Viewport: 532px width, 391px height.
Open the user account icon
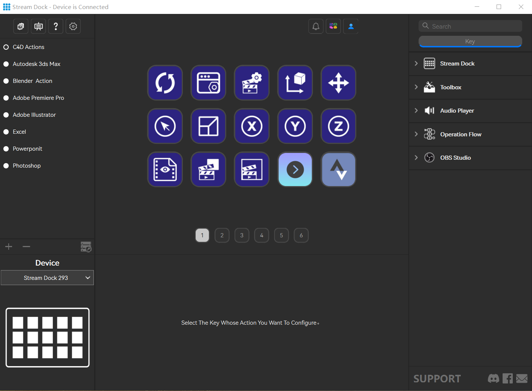tap(351, 26)
